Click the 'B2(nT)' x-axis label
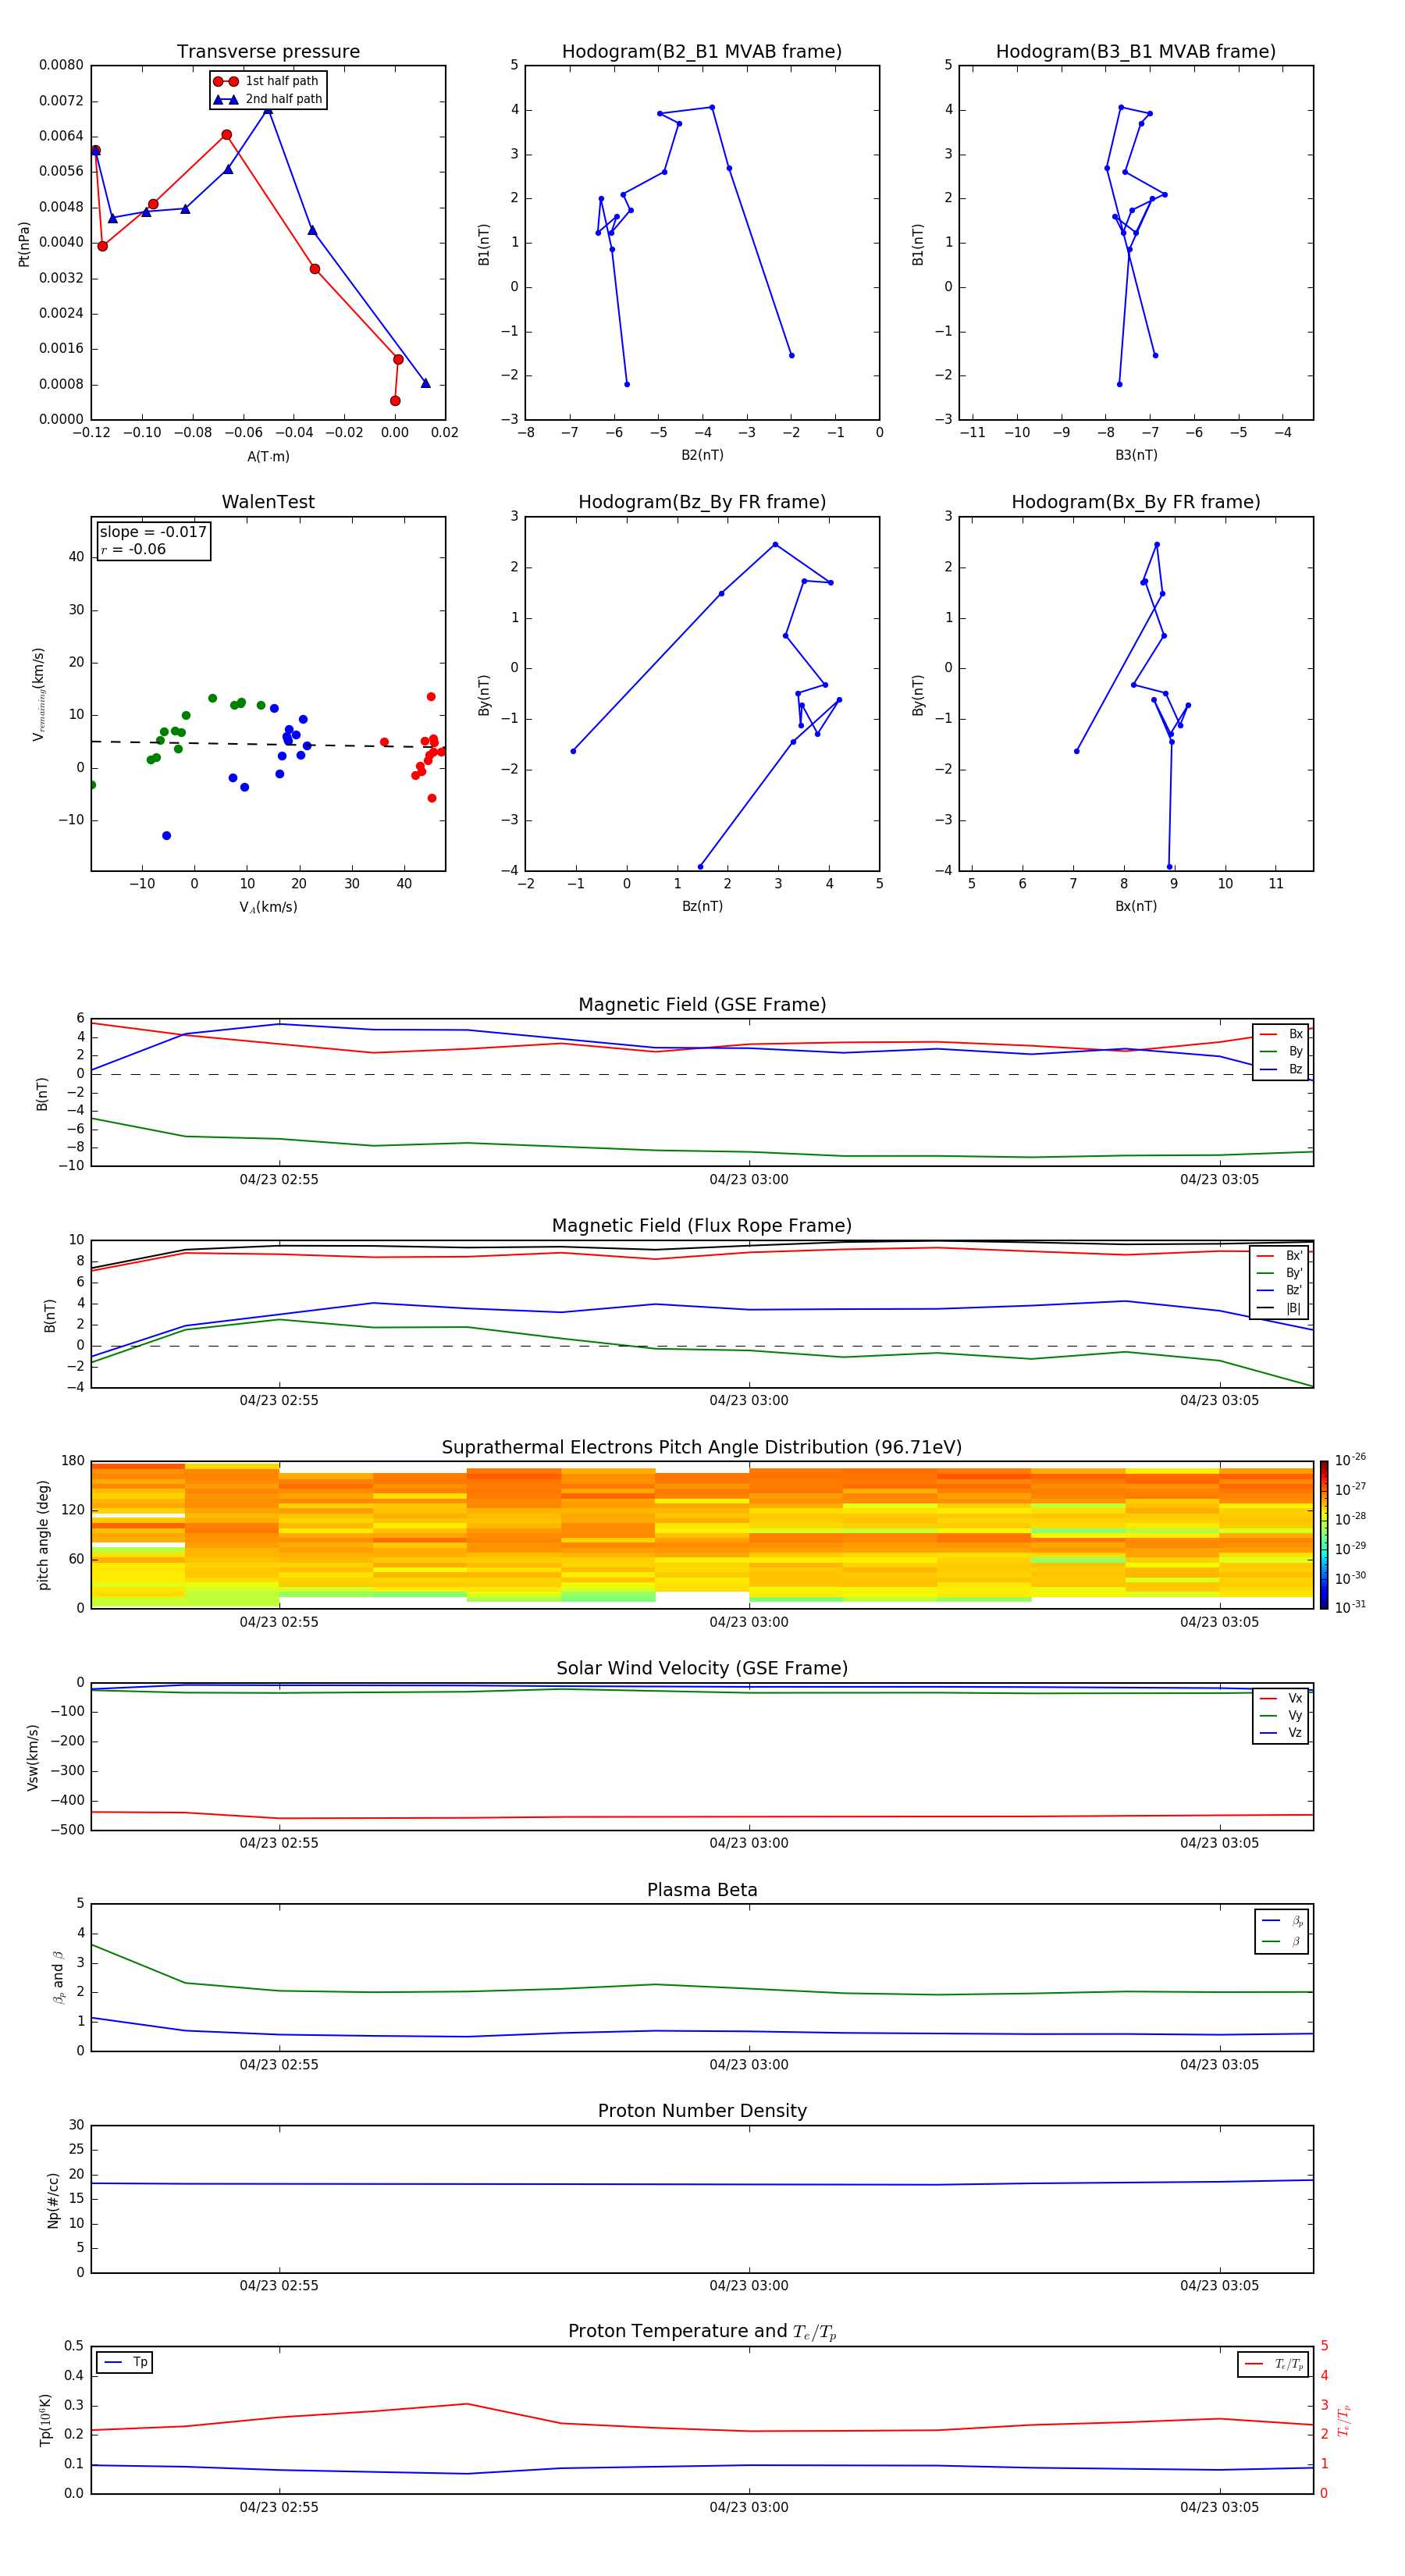This screenshot has height=2576, width=1405. (702, 455)
